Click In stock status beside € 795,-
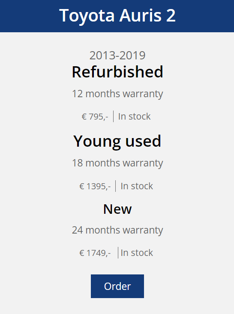The image size is (234, 314). click(134, 116)
